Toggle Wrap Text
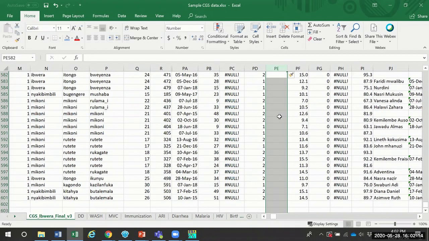Viewport: 429px width, 241px height. pos(136,28)
